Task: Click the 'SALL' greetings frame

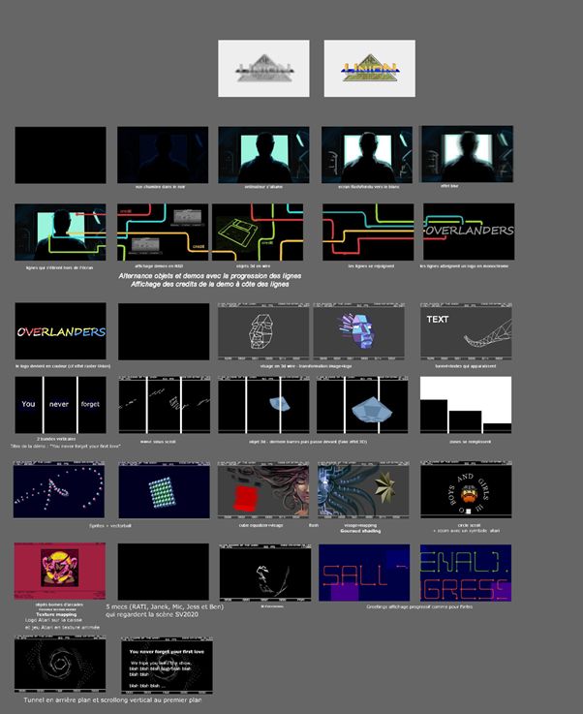Action: (x=364, y=571)
